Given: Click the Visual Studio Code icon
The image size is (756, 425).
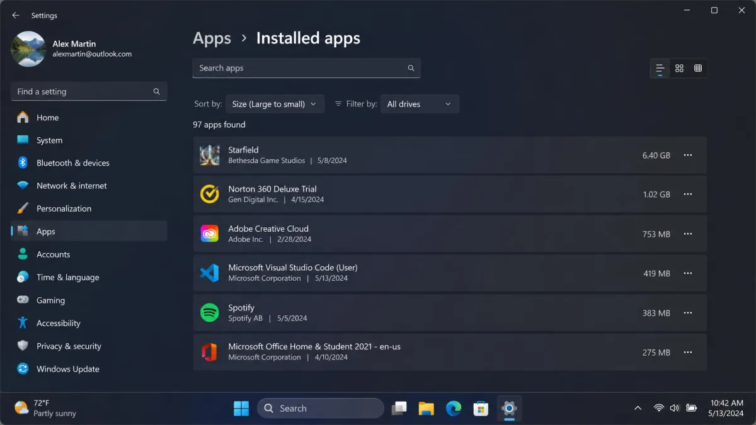Looking at the screenshot, I should (x=209, y=273).
